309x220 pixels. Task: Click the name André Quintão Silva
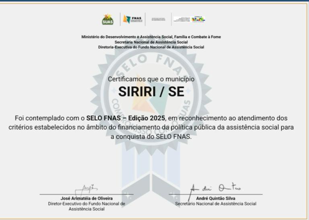[x=216, y=199]
